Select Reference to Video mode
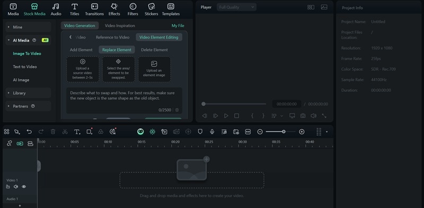Image resolution: width=424 pixels, height=208 pixels. coord(112,37)
